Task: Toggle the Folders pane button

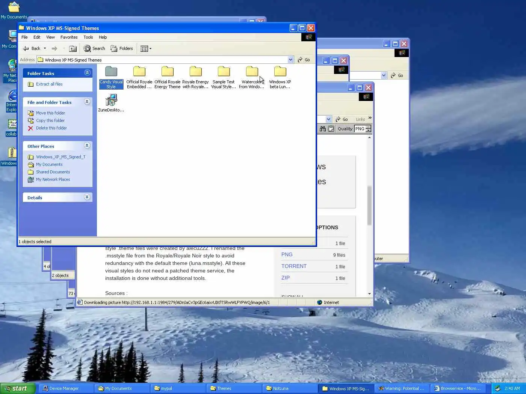Action: tap(122, 48)
